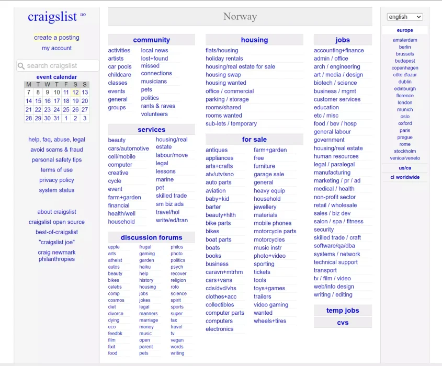This screenshot has height=366, width=442.
Task: Click the search magnifier icon
Action: click(x=21, y=66)
